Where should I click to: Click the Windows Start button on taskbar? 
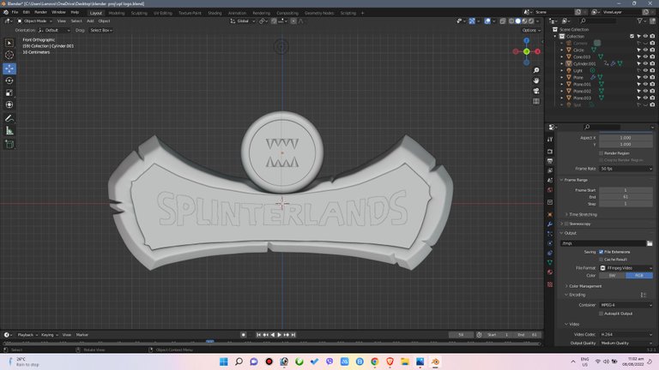pos(224,361)
